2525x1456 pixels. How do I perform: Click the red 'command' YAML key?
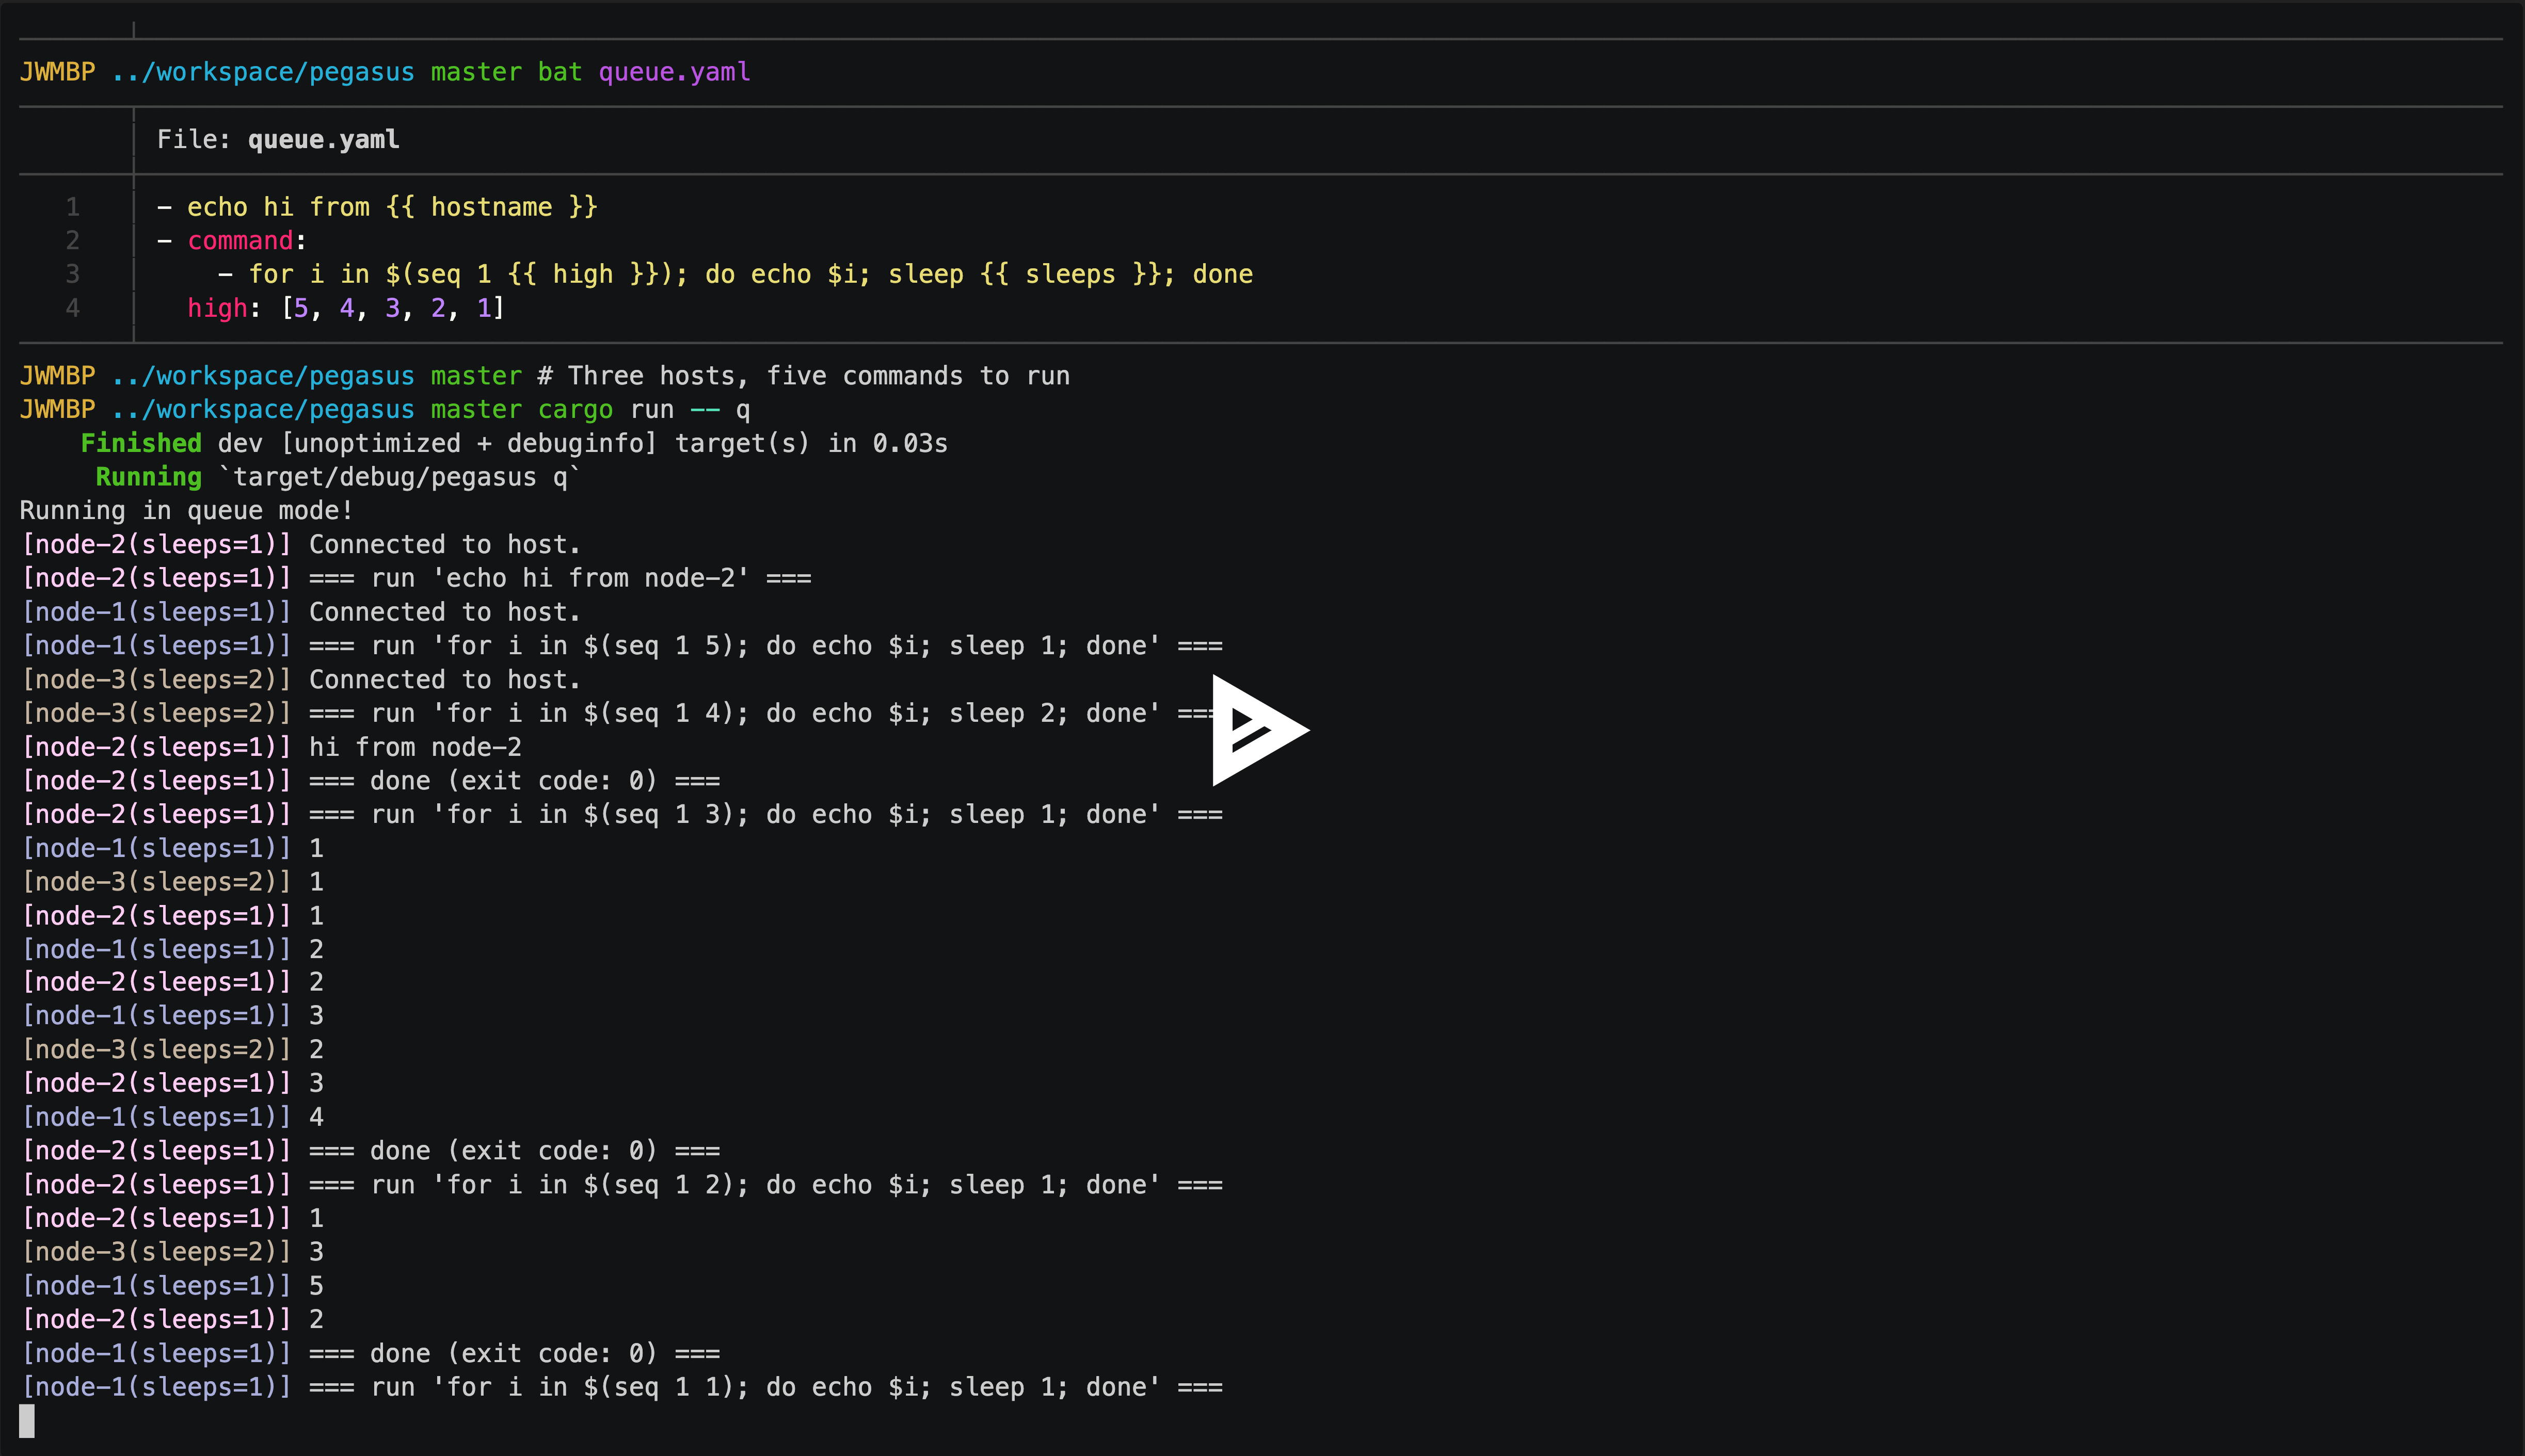(x=240, y=241)
